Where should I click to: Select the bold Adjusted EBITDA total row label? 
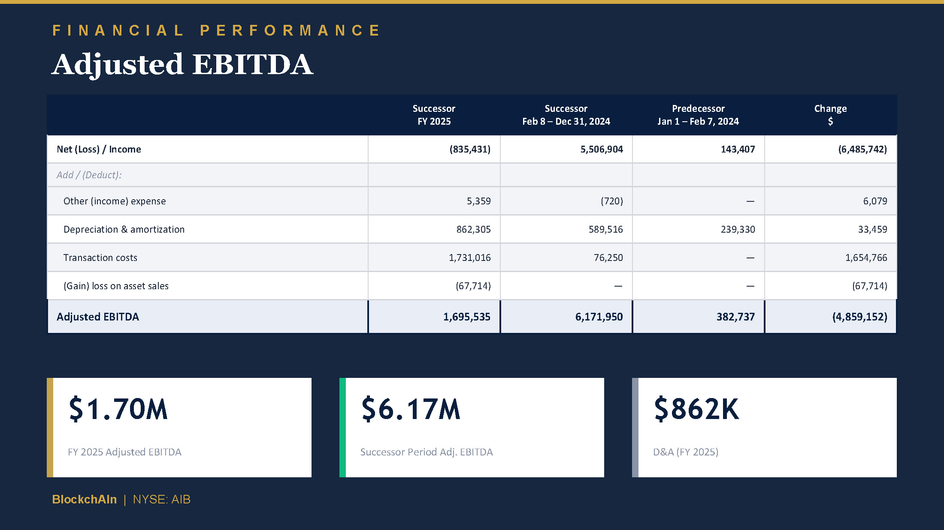coord(98,317)
